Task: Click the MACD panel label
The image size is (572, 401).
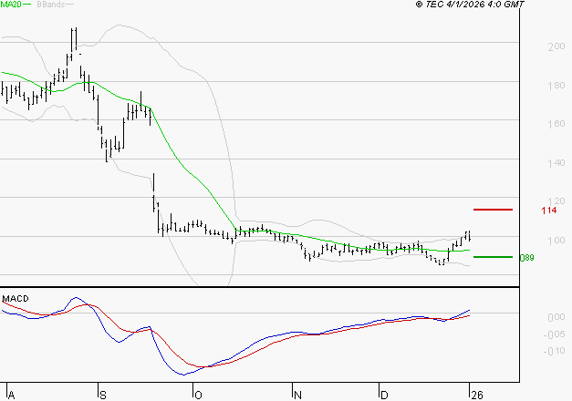Action: click(16, 299)
